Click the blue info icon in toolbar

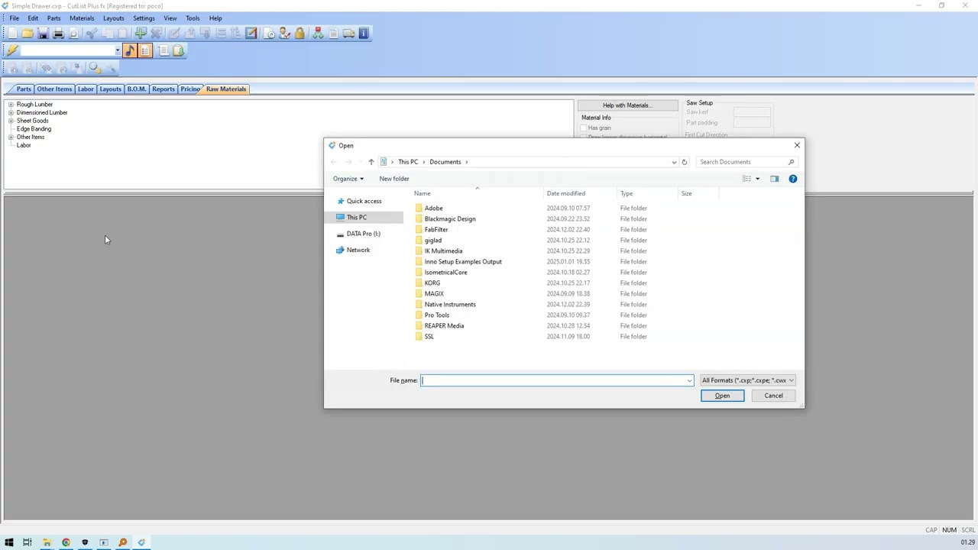364,34
